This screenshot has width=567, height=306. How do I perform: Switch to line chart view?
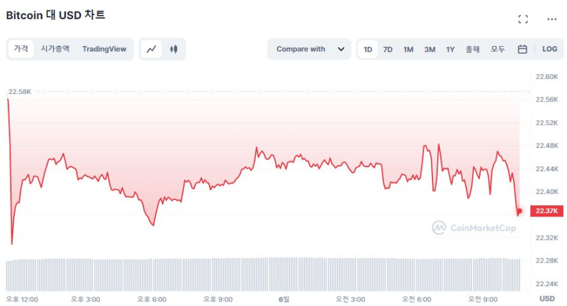[x=152, y=49]
